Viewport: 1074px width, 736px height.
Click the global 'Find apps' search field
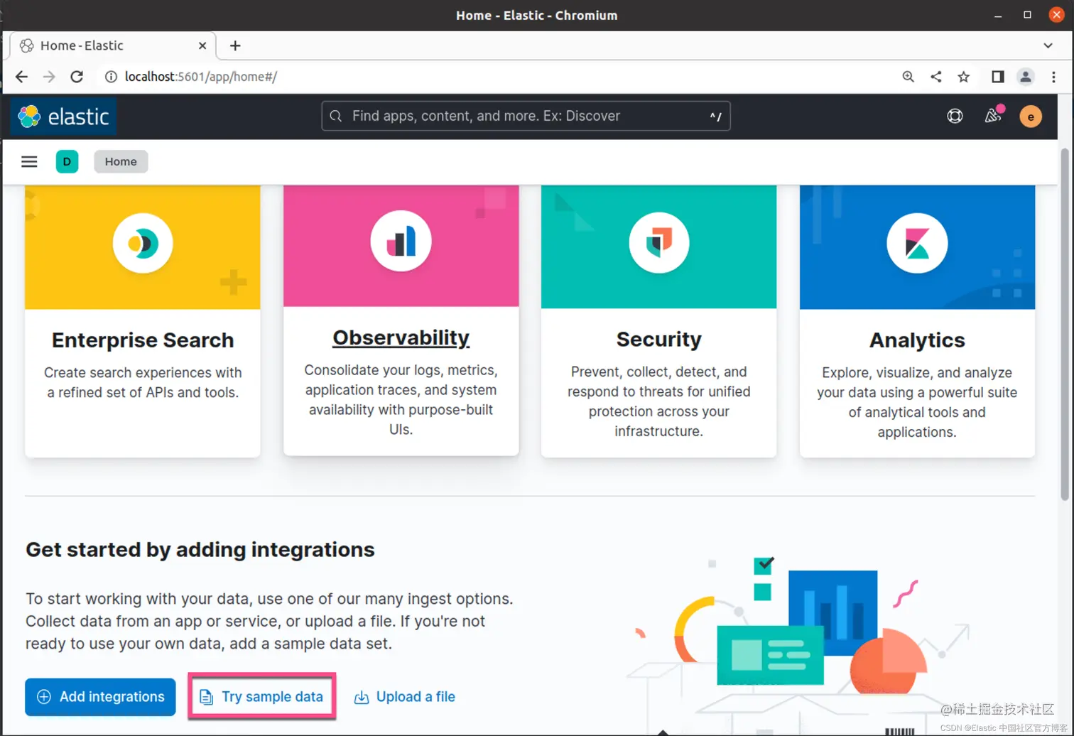526,116
